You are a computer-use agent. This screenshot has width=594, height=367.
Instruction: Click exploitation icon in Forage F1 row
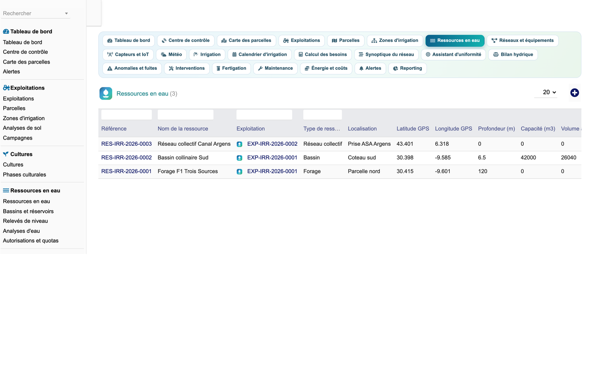pos(239,172)
